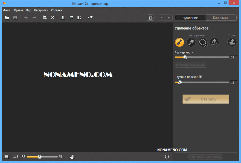This screenshot has width=241, height=163.
Task: Select the selection eraser tool
Action: (x=214, y=42)
